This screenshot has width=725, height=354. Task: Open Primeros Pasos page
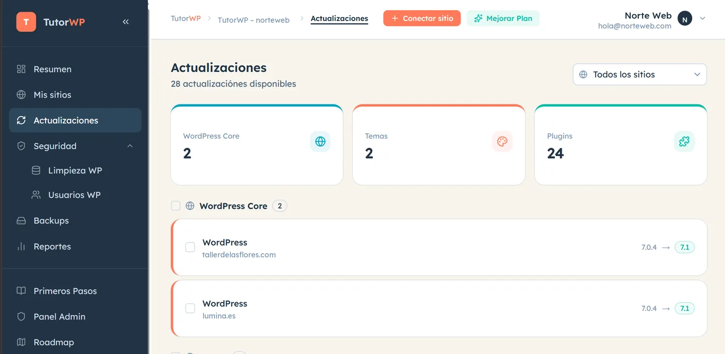click(75, 291)
